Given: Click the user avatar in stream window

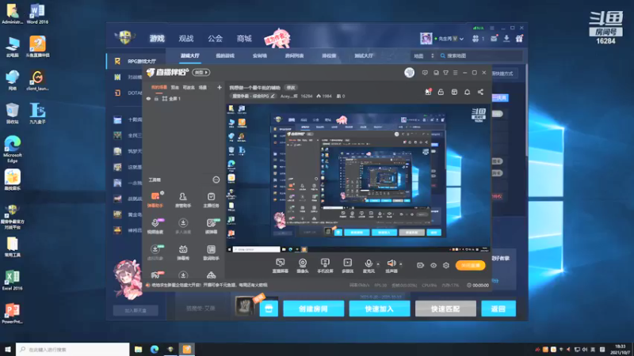Looking at the screenshot, I should [409, 73].
